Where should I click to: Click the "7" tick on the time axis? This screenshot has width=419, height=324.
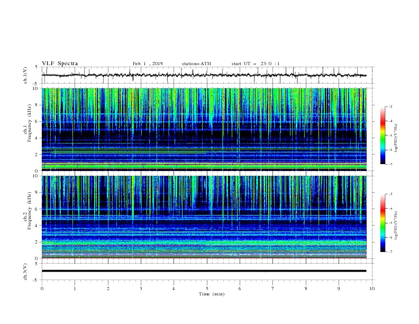point(273,289)
